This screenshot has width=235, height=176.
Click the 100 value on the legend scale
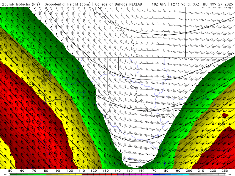(x=70, y=171)
